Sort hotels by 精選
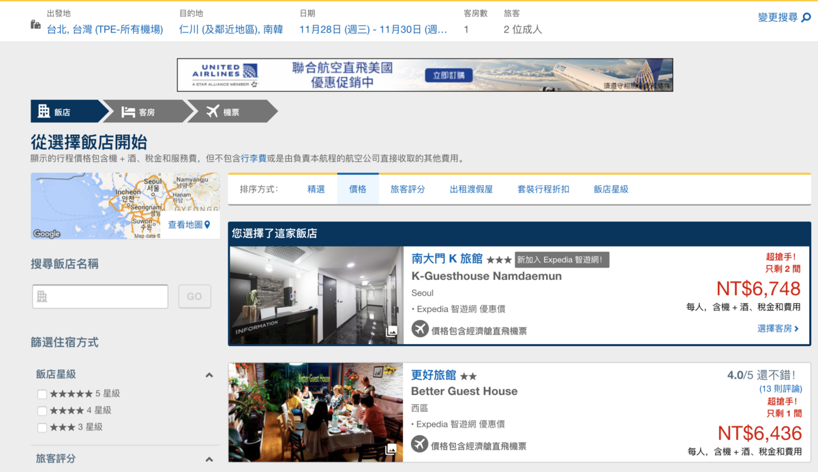The width and height of the screenshot is (818, 472). [x=316, y=189]
